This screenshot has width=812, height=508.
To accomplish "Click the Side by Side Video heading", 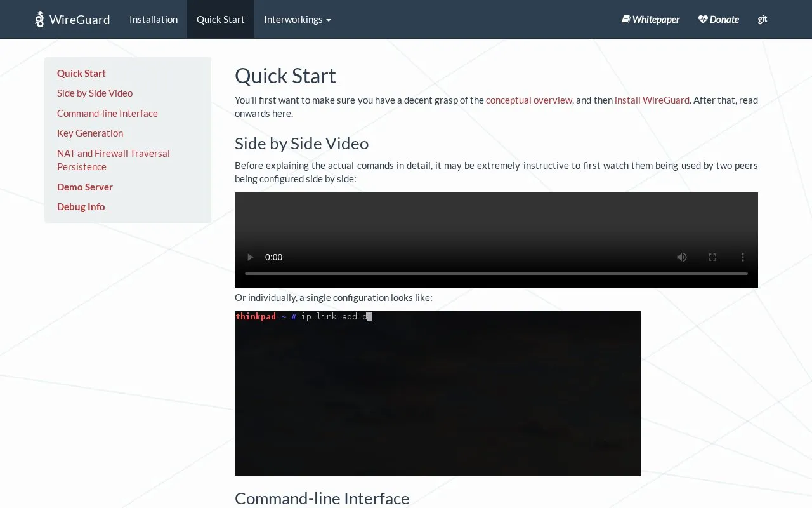I will [301, 144].
